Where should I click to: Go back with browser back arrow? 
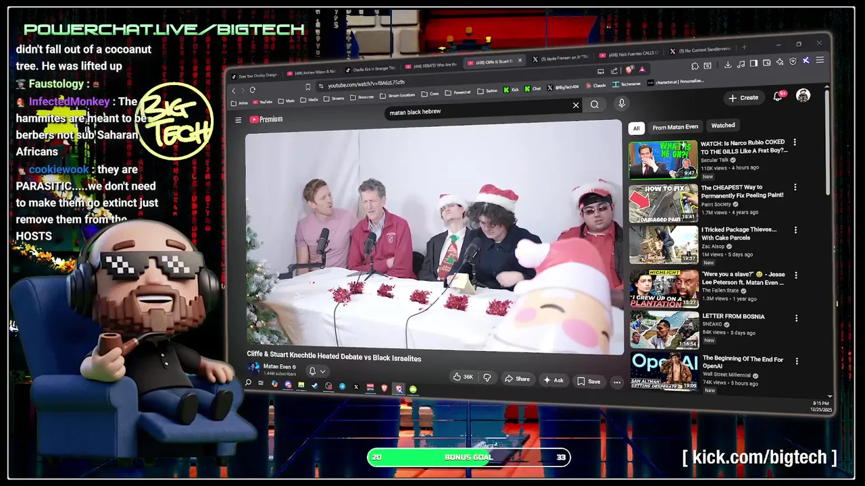(x=233, y=90)
